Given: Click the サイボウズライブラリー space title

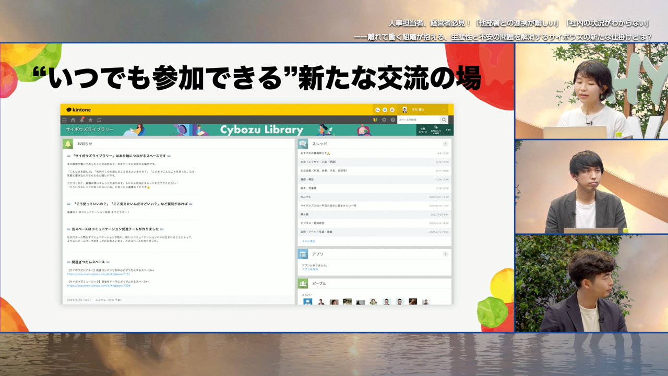Looking at the screenshot, I should tap(90, 130).
